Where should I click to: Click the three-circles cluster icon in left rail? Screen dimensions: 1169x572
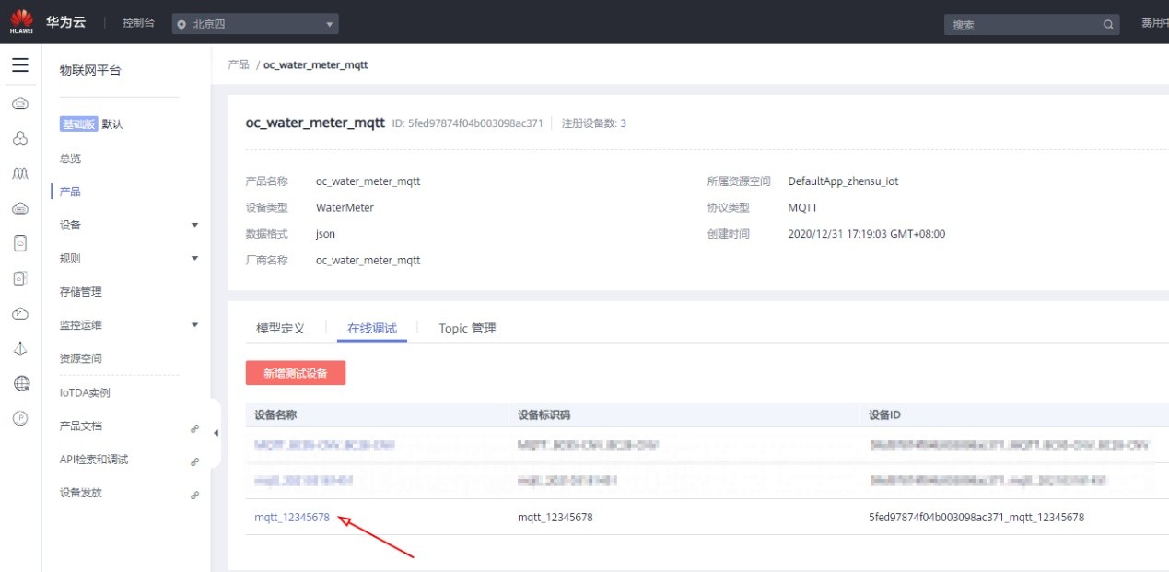[20, 138]
